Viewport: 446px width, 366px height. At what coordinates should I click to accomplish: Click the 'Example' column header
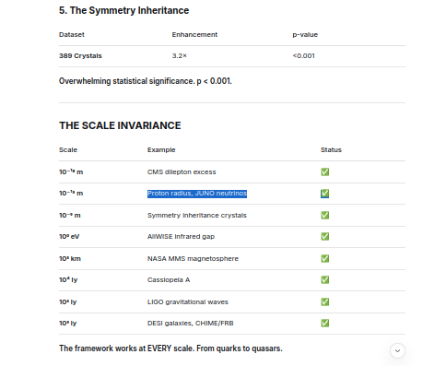click(x=161, y=150)
